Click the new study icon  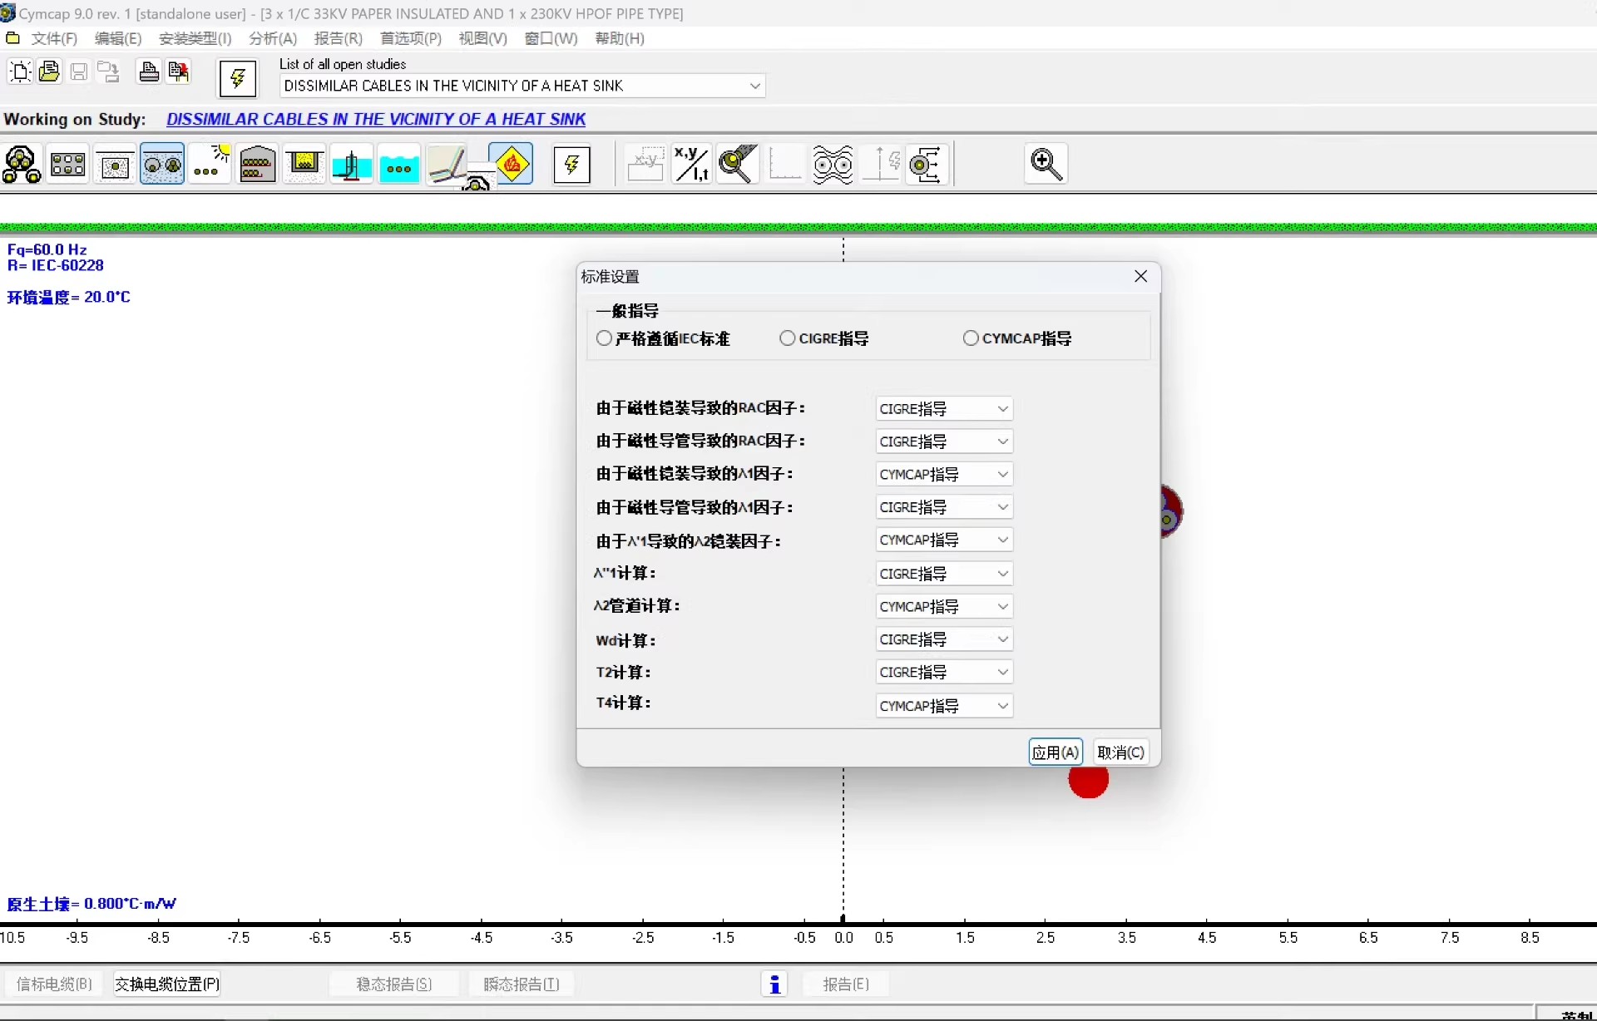pyautogui.click(x=20, y=72)
